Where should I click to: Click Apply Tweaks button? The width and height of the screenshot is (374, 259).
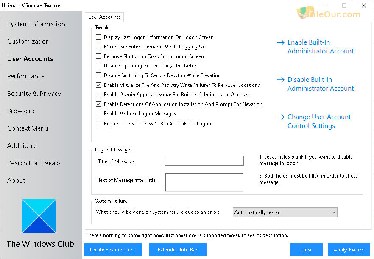349,250
